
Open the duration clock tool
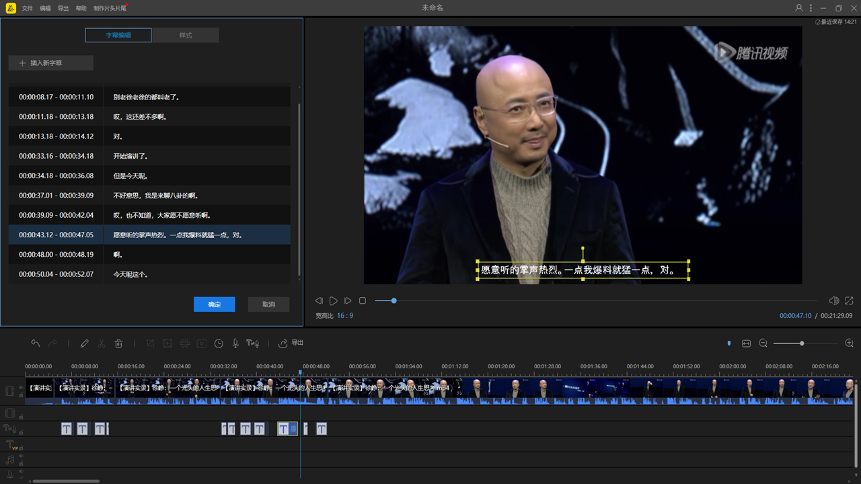pos(219,344)
